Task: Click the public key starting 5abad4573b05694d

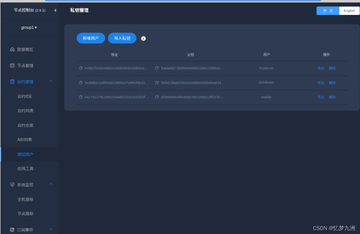Action: pyautogui.click(x=192, y=68)
